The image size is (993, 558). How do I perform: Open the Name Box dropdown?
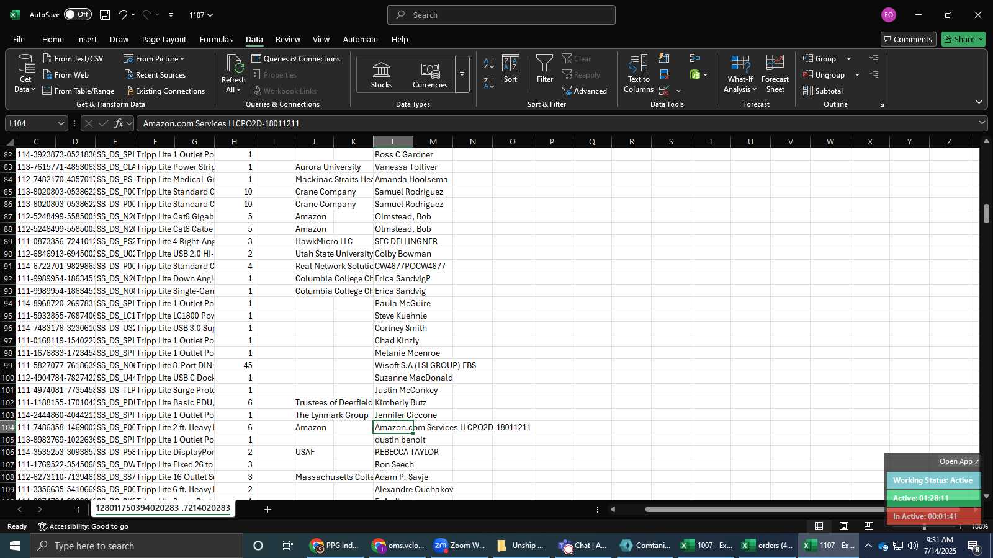(60, 123)
